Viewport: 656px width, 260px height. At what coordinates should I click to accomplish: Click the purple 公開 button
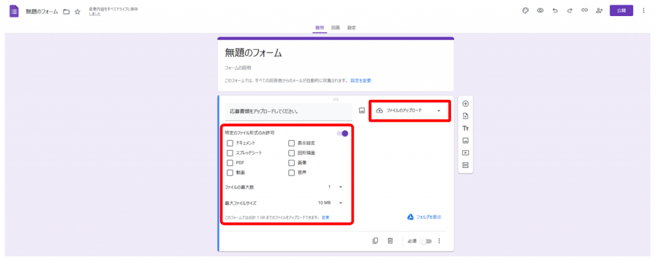pos(621,11)
